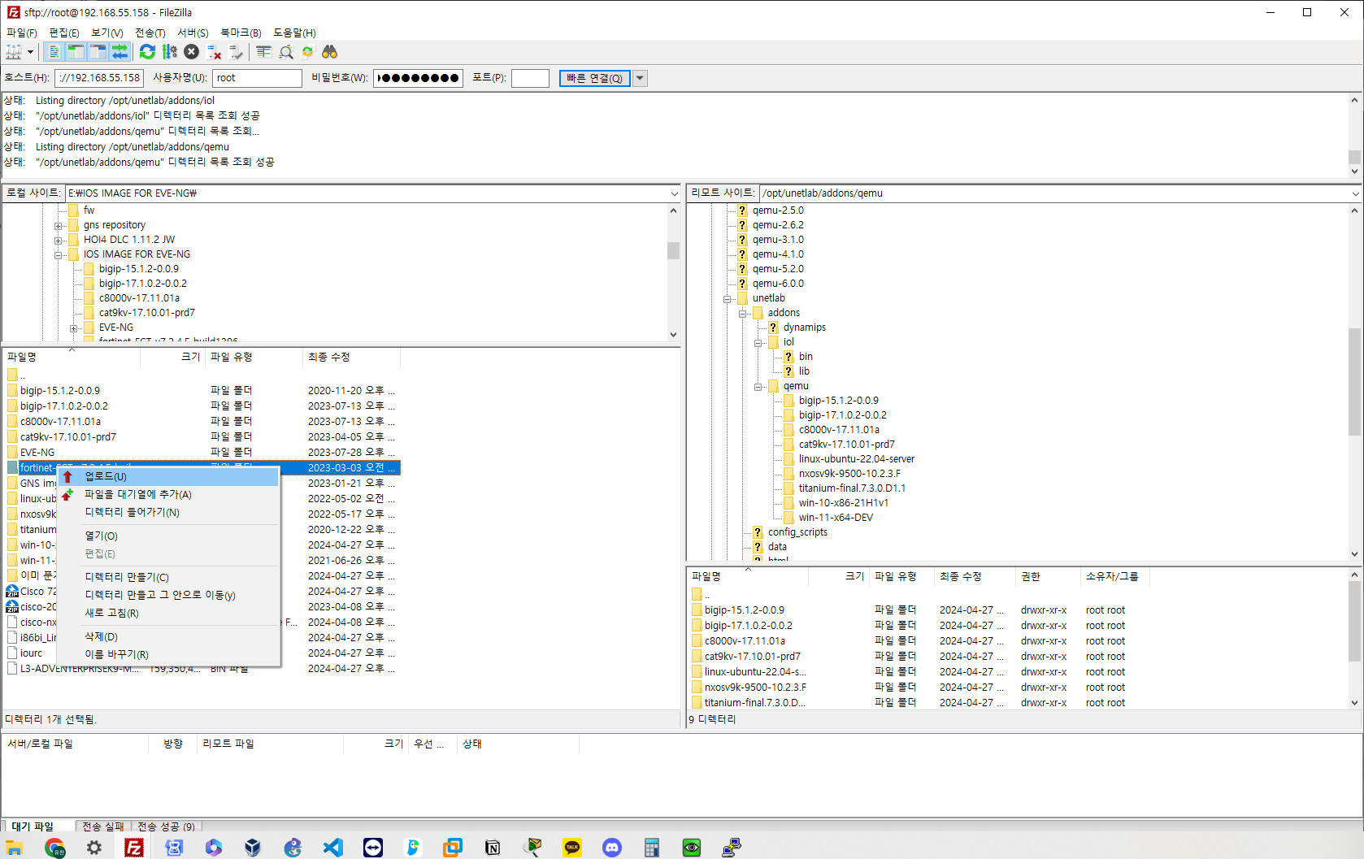The width and height of the screenshot is (1364, 859).
Task: Open the 편집(E) menu
Action: (64, 33)
